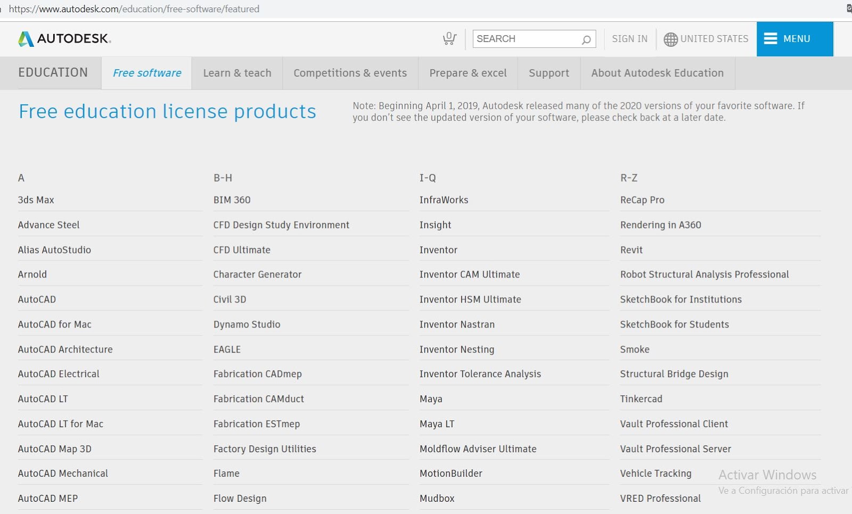
Task: Open AutoCAD Mechanical link
Action: point(63,474)
